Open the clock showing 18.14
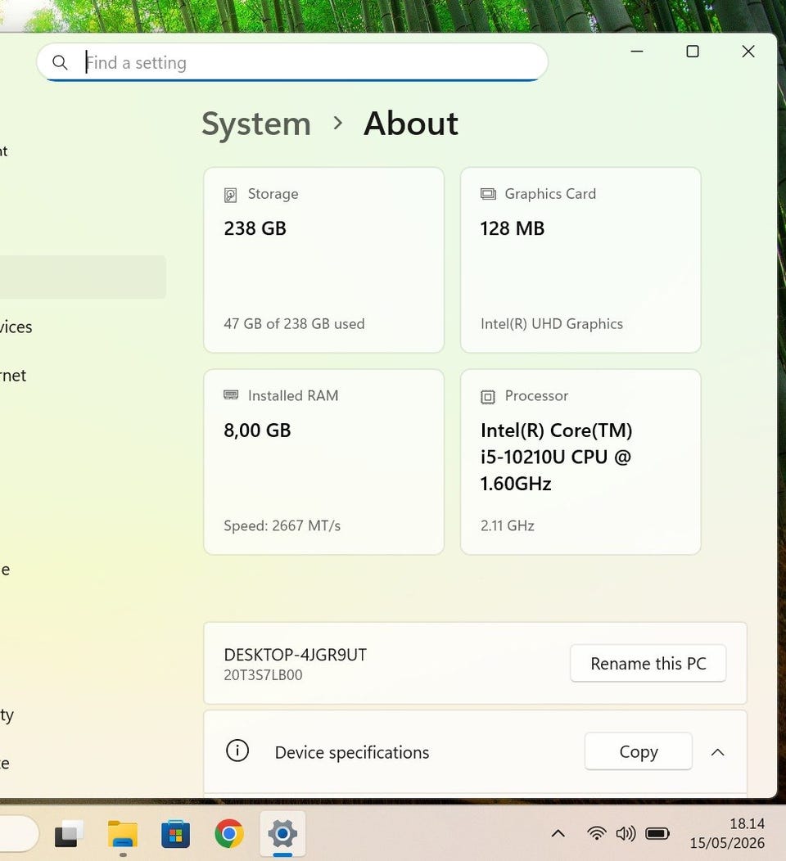The height and width of the screenshot is (861, 786). point(727,833)
